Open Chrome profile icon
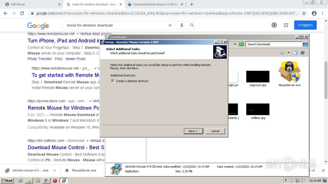328x184 pixels. pyautogui.click(x=314, y=13)
